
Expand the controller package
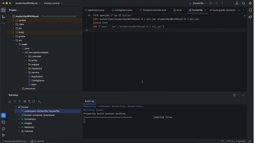(26, 56)
